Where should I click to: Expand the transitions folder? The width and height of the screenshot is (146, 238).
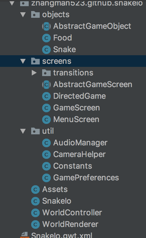click(34, 73)
